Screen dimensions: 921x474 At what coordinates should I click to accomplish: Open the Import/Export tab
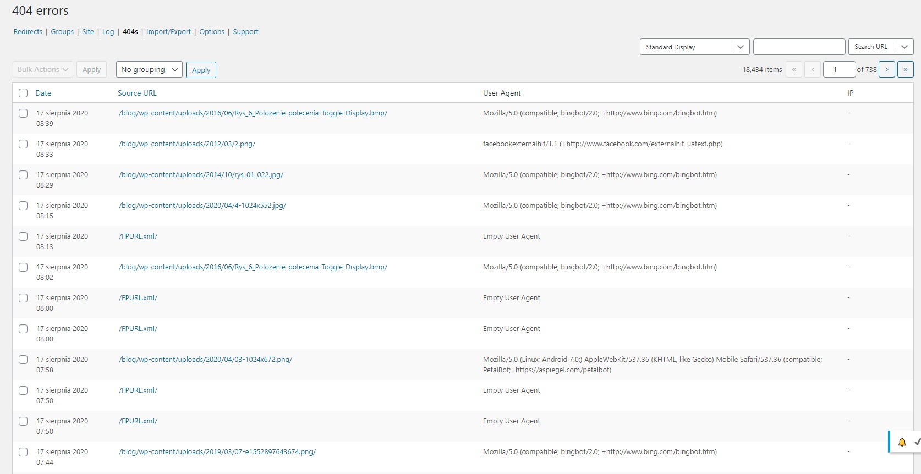[168, 32]
